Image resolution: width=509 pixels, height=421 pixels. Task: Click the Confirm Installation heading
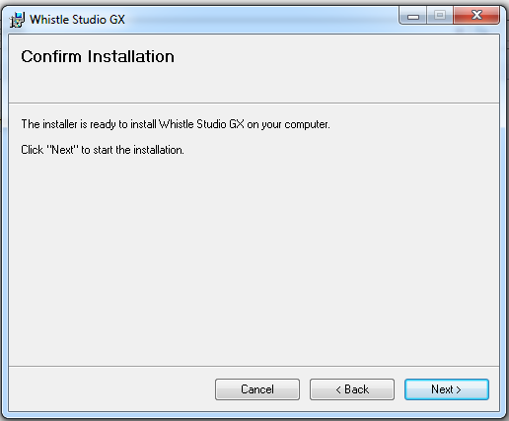[x=98, y=56]
